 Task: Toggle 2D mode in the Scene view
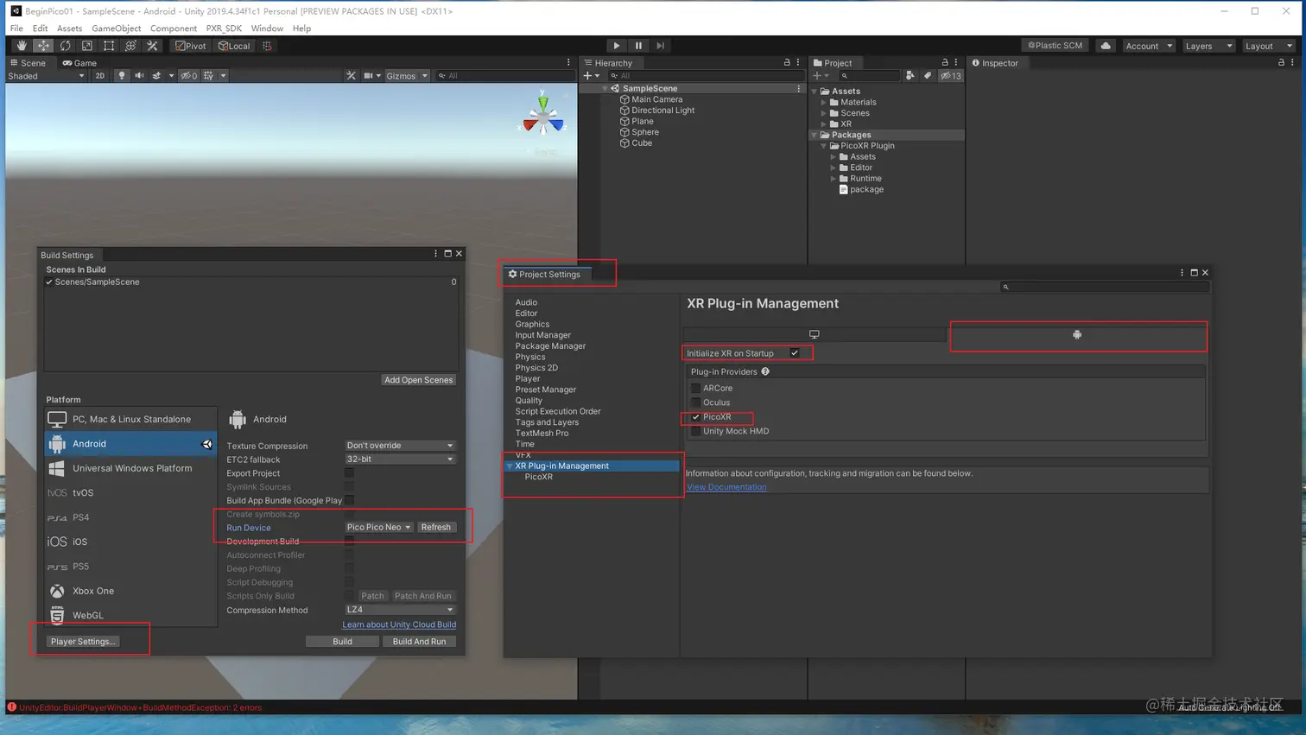tap(100, 76)
